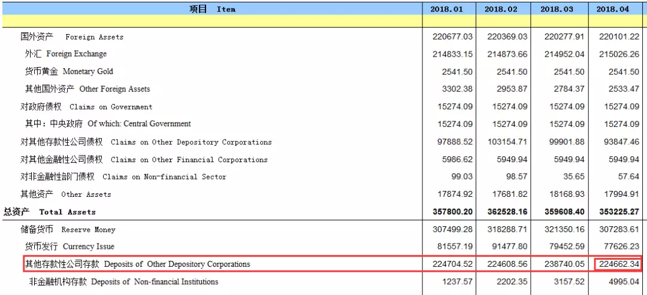Select Foreign Assets value 220677.03
The height and width of the screenshot is (295, 647).
[x=453, y=37]
